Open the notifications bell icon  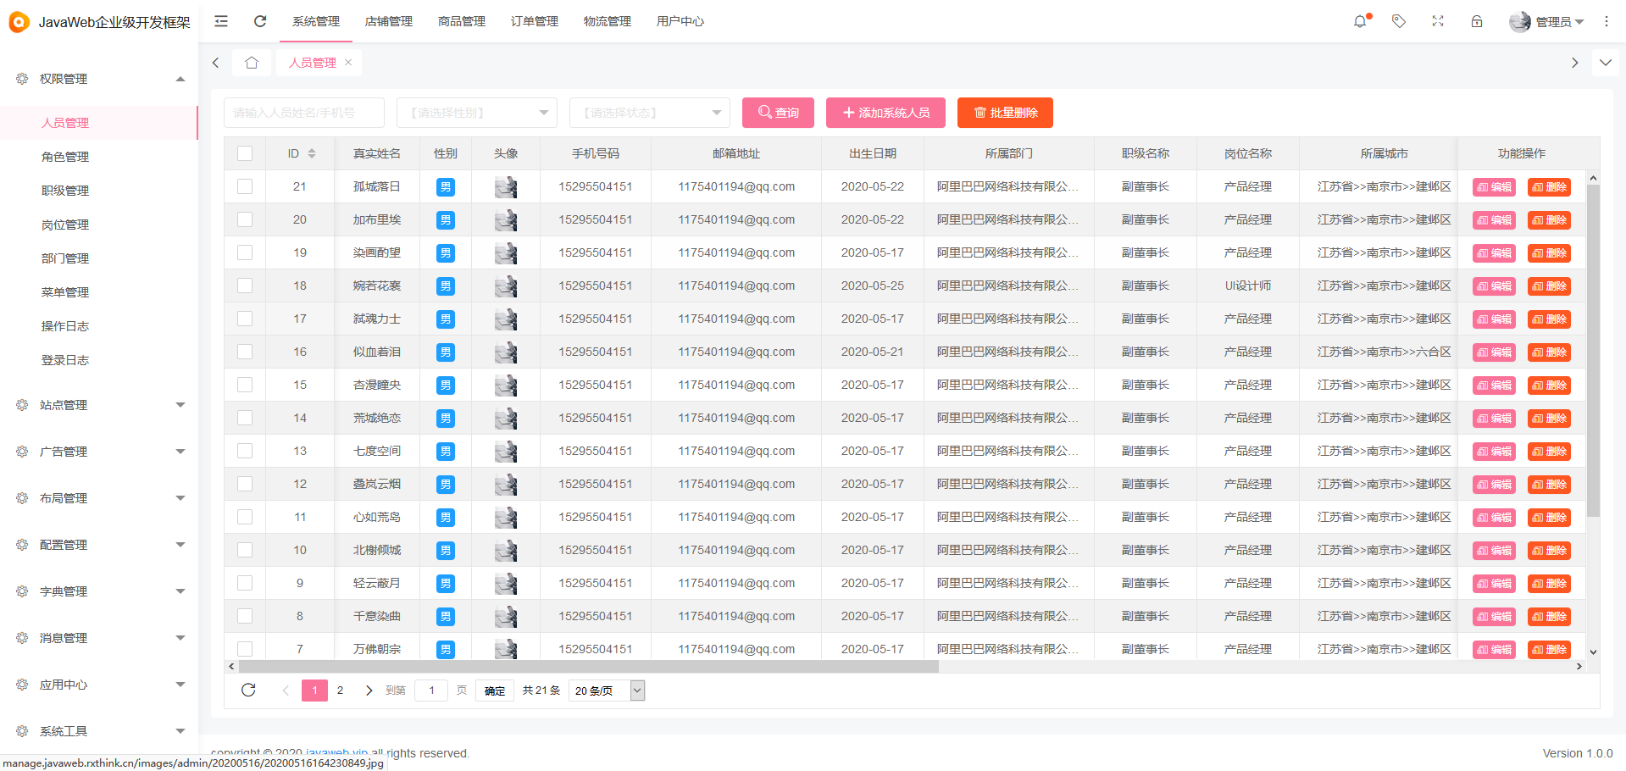tap(1361, 20)
